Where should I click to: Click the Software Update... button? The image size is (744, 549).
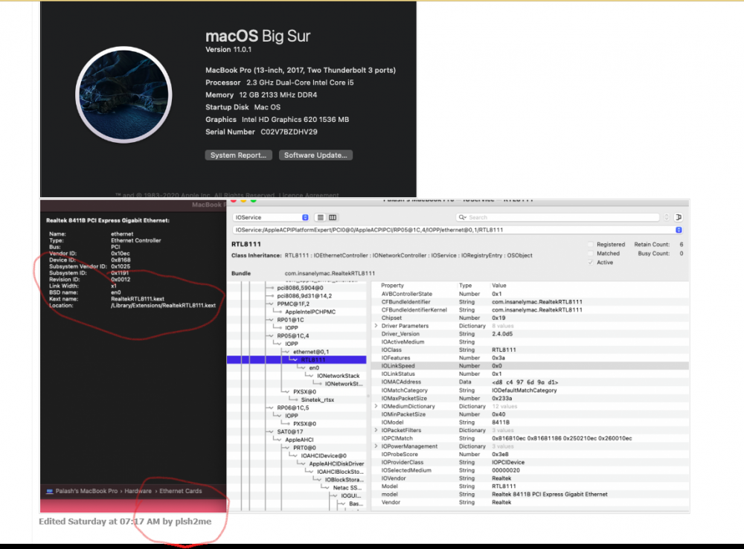point(315,155)
